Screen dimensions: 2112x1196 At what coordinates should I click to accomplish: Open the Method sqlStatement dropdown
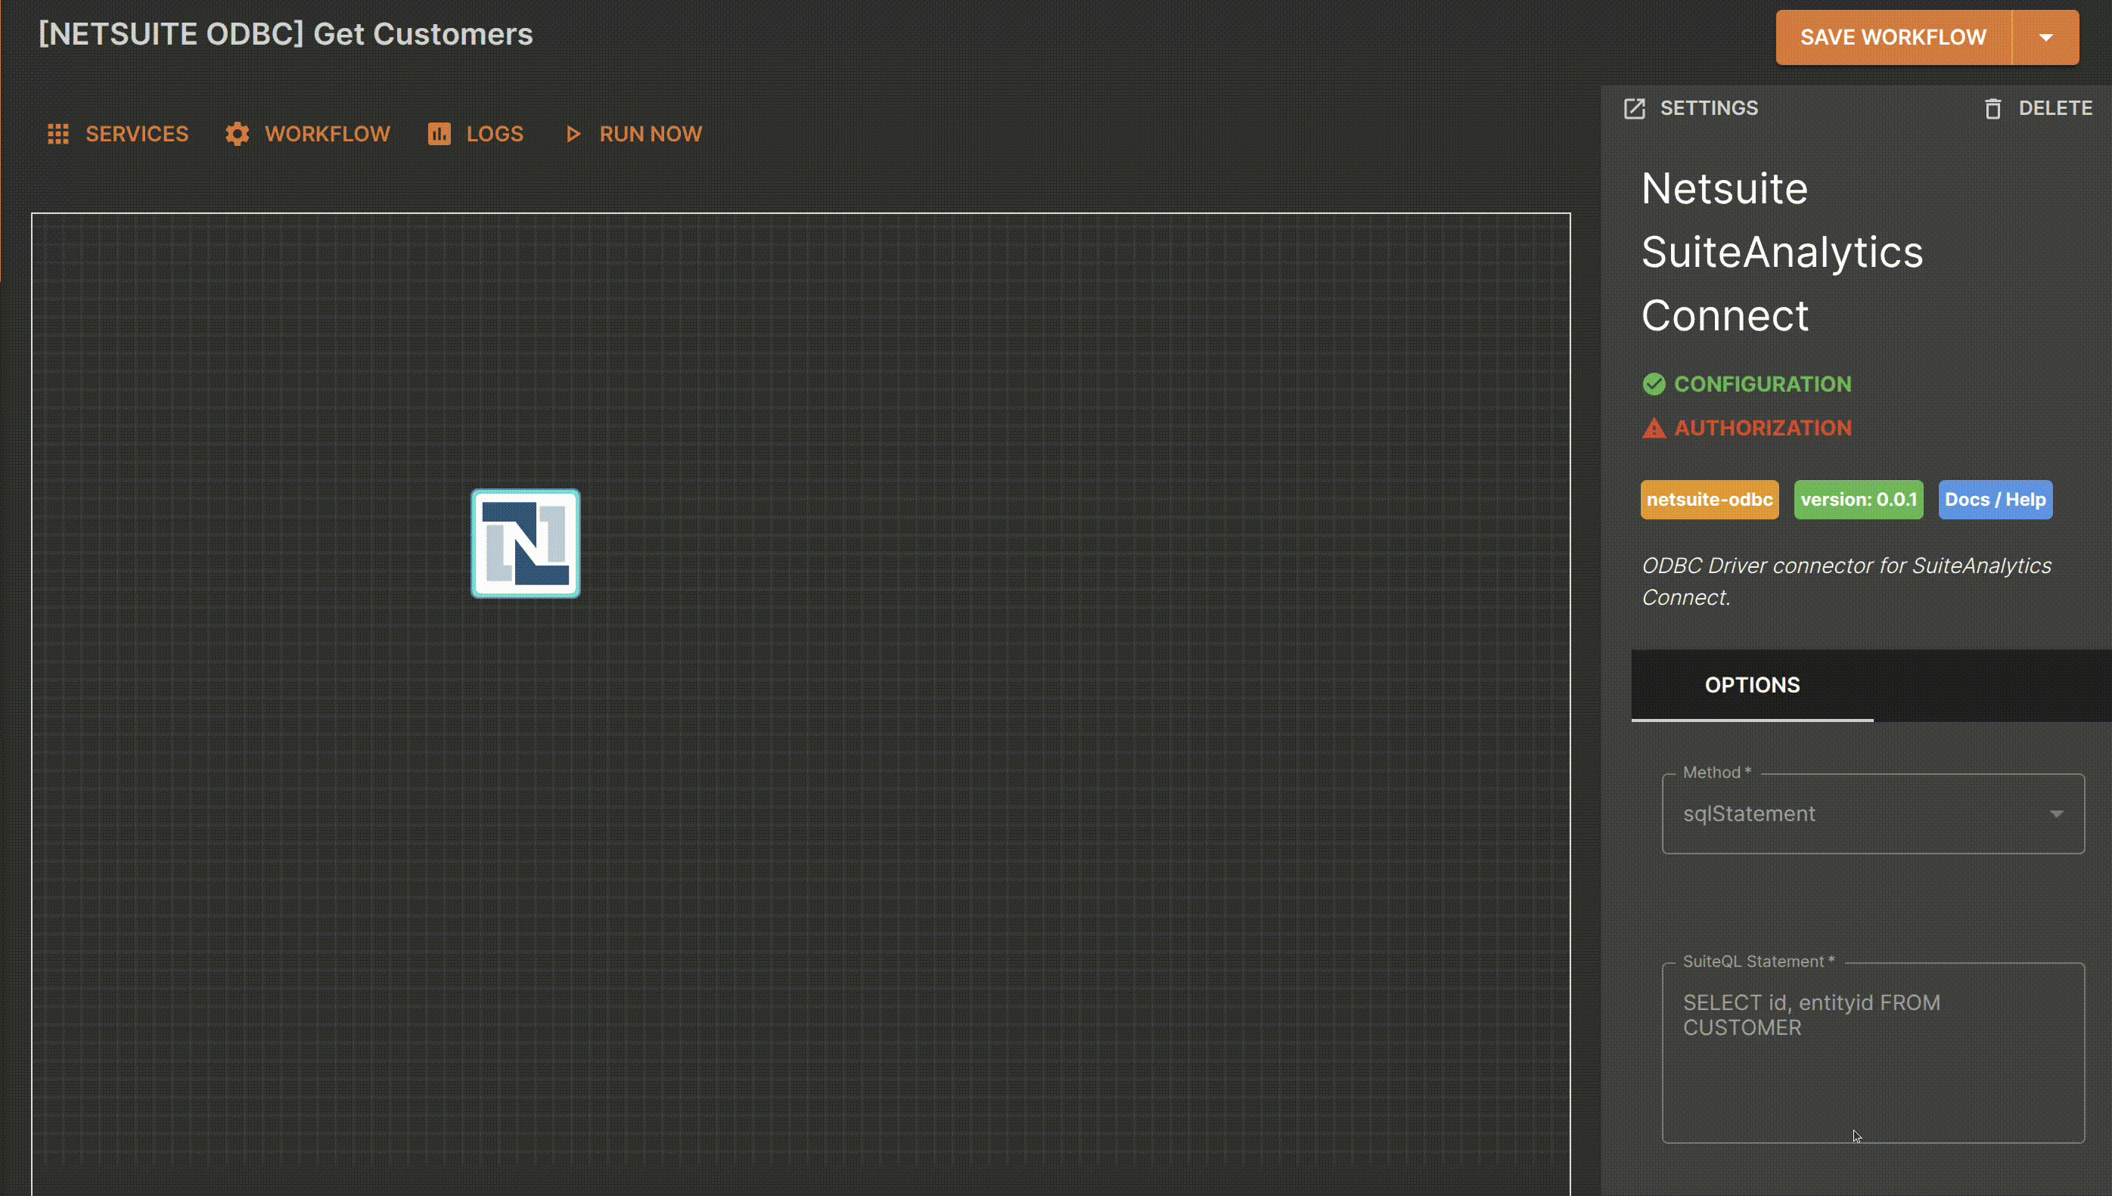pyautogui.click(x=1873, y=814)
